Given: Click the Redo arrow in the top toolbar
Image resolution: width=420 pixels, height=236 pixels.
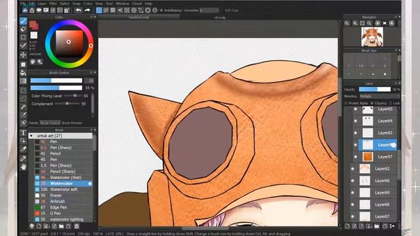Looking at the screenshot, I should [x=87, y=10].
